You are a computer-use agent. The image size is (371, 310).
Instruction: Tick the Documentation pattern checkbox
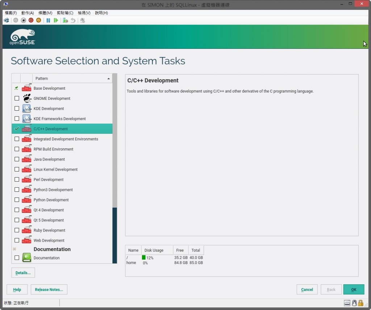click(17, 258)
